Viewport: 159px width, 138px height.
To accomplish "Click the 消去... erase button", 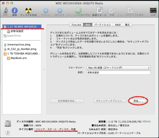I will pyautogui.click(x=137, y=101).
